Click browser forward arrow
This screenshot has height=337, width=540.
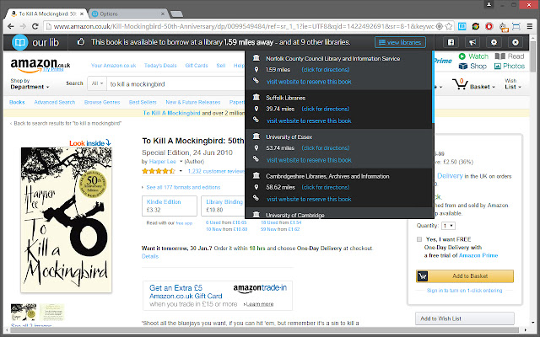point(23,26)
